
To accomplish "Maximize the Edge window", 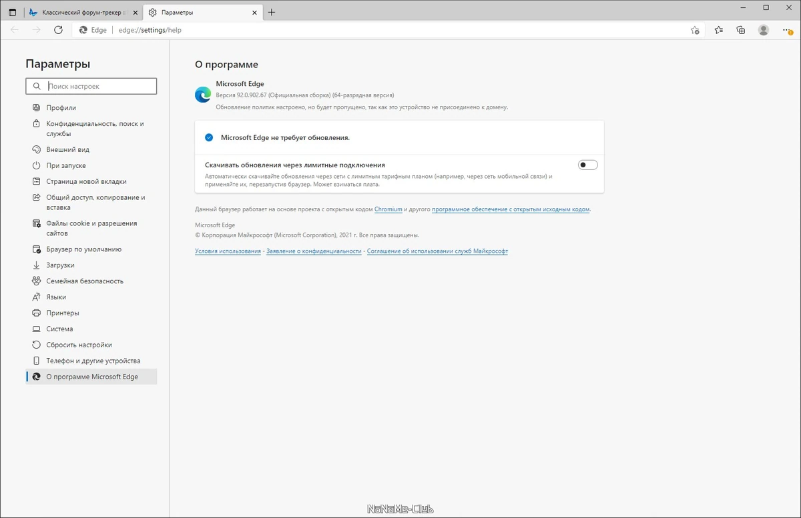I will 766,7.
